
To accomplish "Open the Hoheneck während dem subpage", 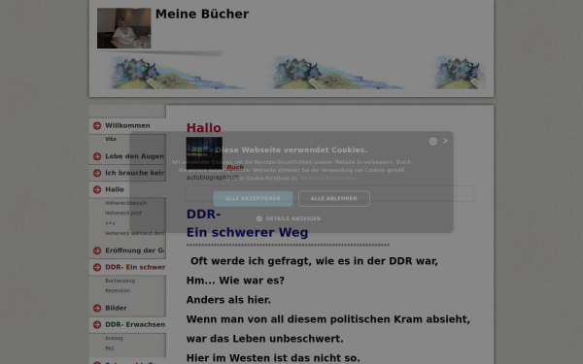I will 135,233.
